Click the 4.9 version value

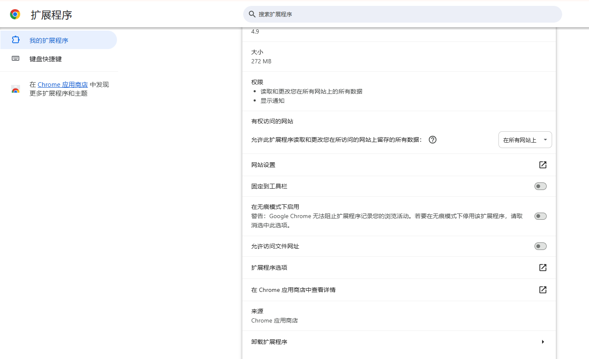[255, 31]
